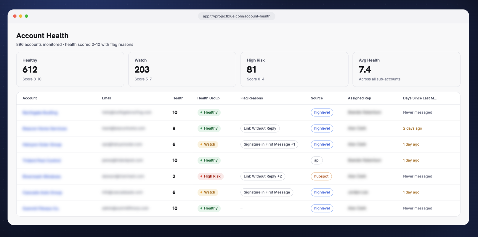Open the High Risk 81 summary card
Image resolution: width=478 pixels, height=237 pixels.
tap(294, 70)
